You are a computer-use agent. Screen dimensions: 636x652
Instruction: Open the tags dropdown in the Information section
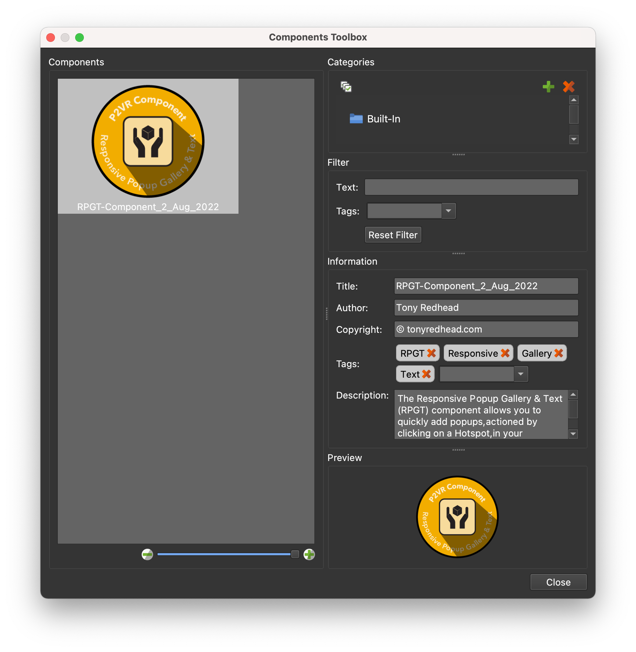click(521, 374)
